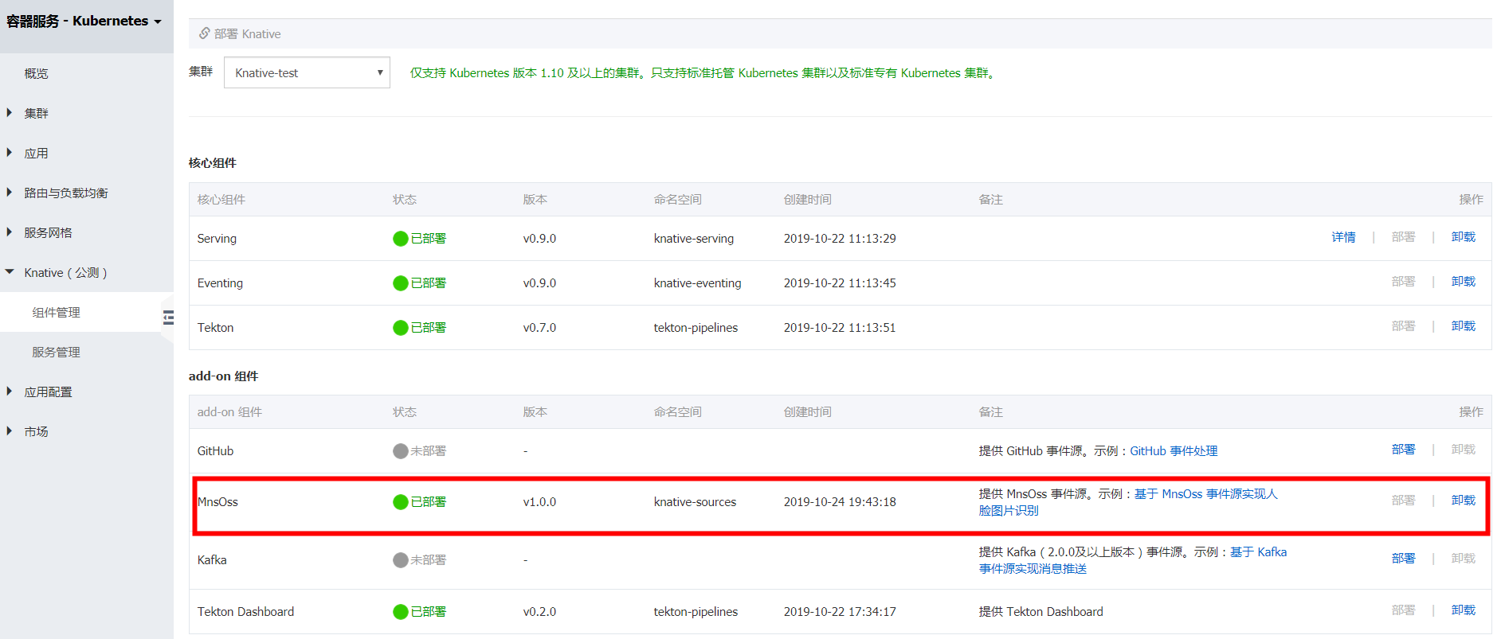Open the 概览 overview page
1501x639 pixels.
(36, 73)
